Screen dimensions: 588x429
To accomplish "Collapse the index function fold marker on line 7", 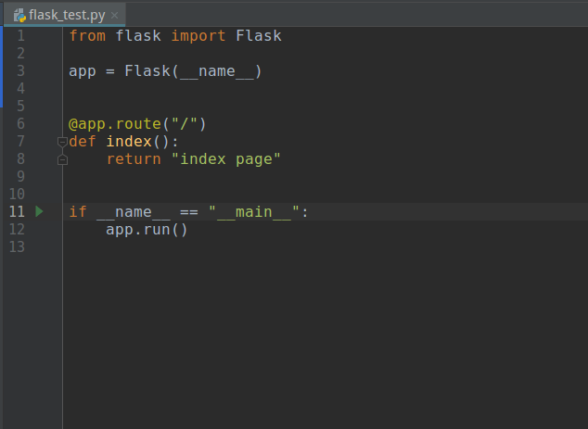I will pos(62,142).
